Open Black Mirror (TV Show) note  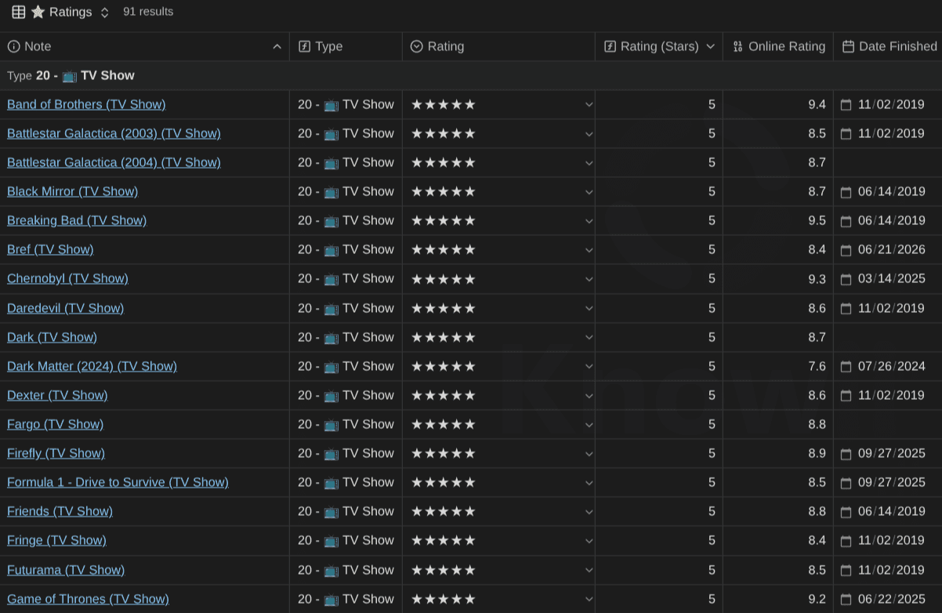click(x=72, y=191)
